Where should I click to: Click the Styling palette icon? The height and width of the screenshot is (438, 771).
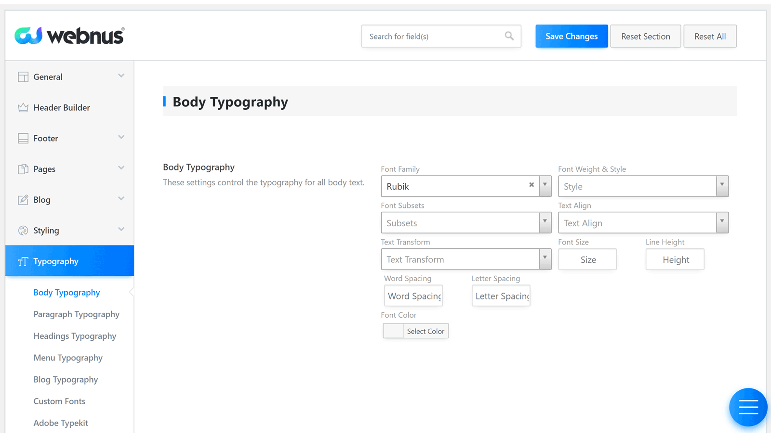point(23,231)
